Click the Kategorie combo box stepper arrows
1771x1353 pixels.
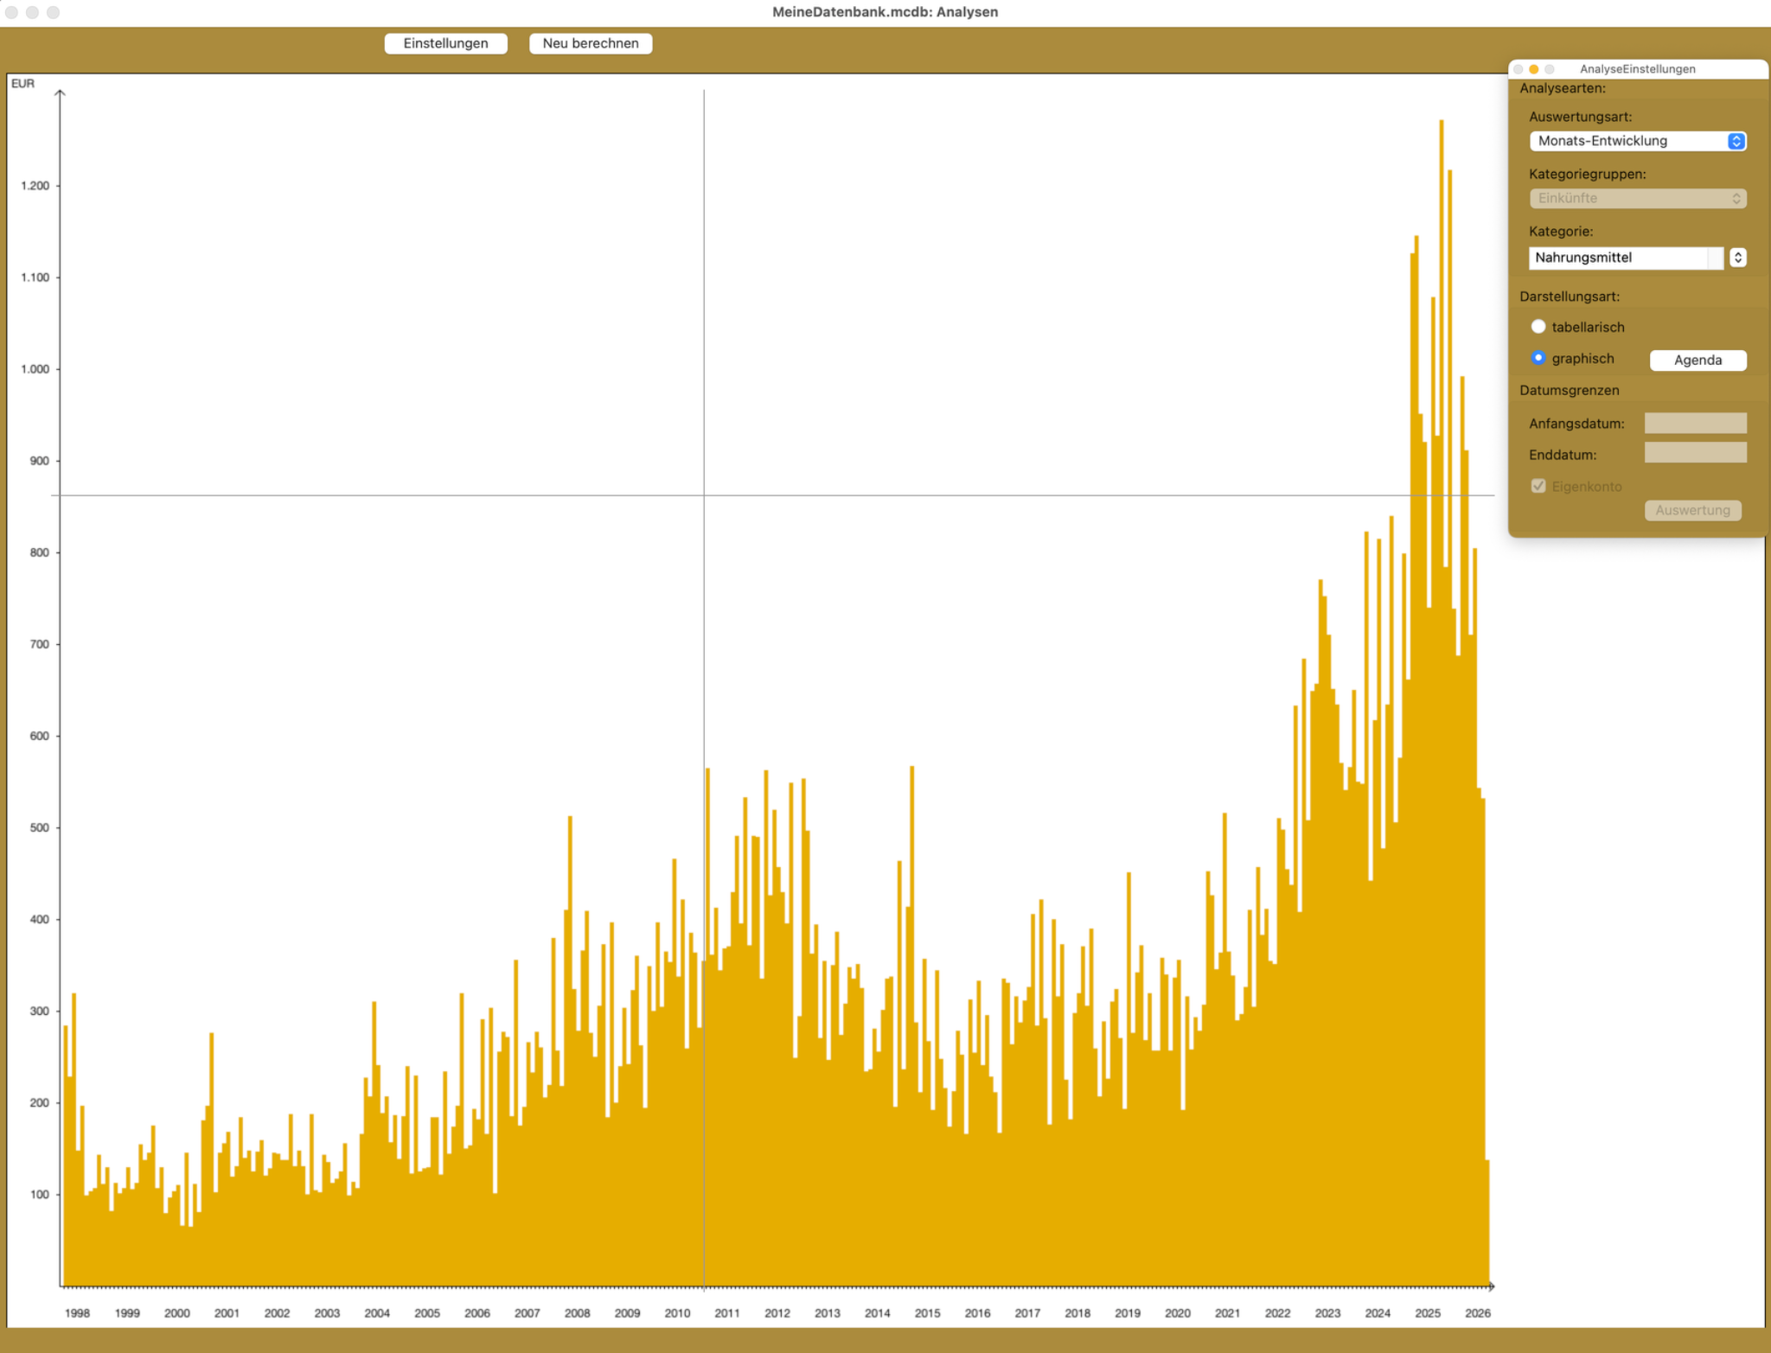click(1737, 258)
